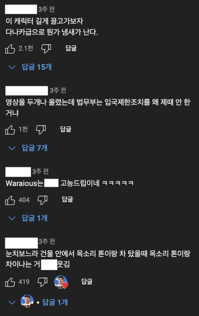Click the 3주 전 timestamp on 법무부 comment
The height and width of the screenshot is (316, 199).
(x=58, y=90)
